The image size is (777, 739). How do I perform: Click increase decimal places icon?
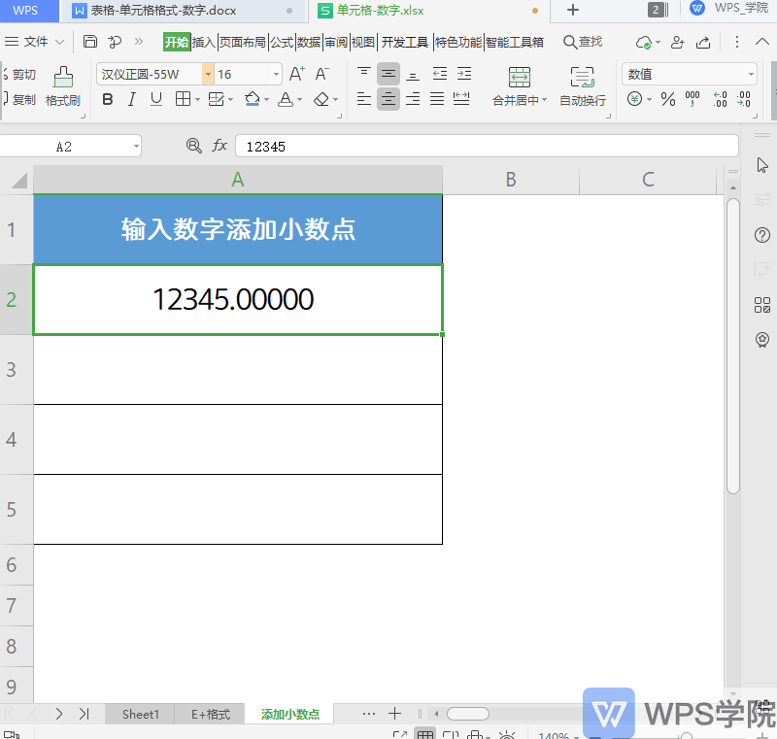720,99
